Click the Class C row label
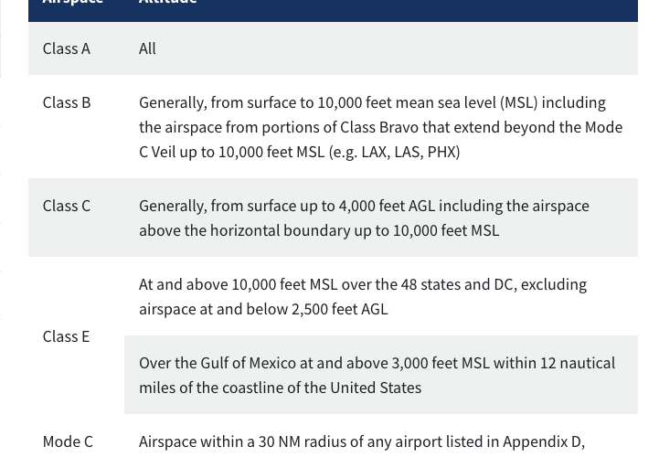This screenshot has height=457, width=659. coord(66,206)
